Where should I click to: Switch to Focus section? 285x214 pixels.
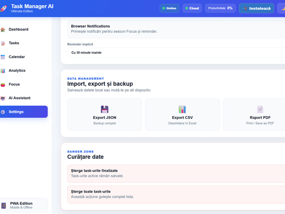[x=24, y=84]
